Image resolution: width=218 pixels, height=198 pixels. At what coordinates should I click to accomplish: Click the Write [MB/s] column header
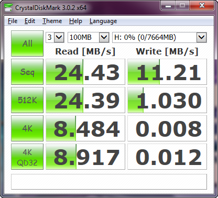(167, 51)
